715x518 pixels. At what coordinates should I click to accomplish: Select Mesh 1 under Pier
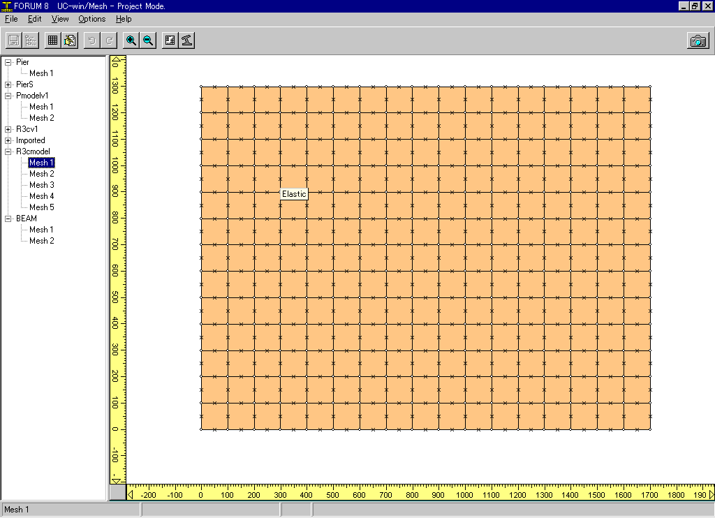click(41, 73)
